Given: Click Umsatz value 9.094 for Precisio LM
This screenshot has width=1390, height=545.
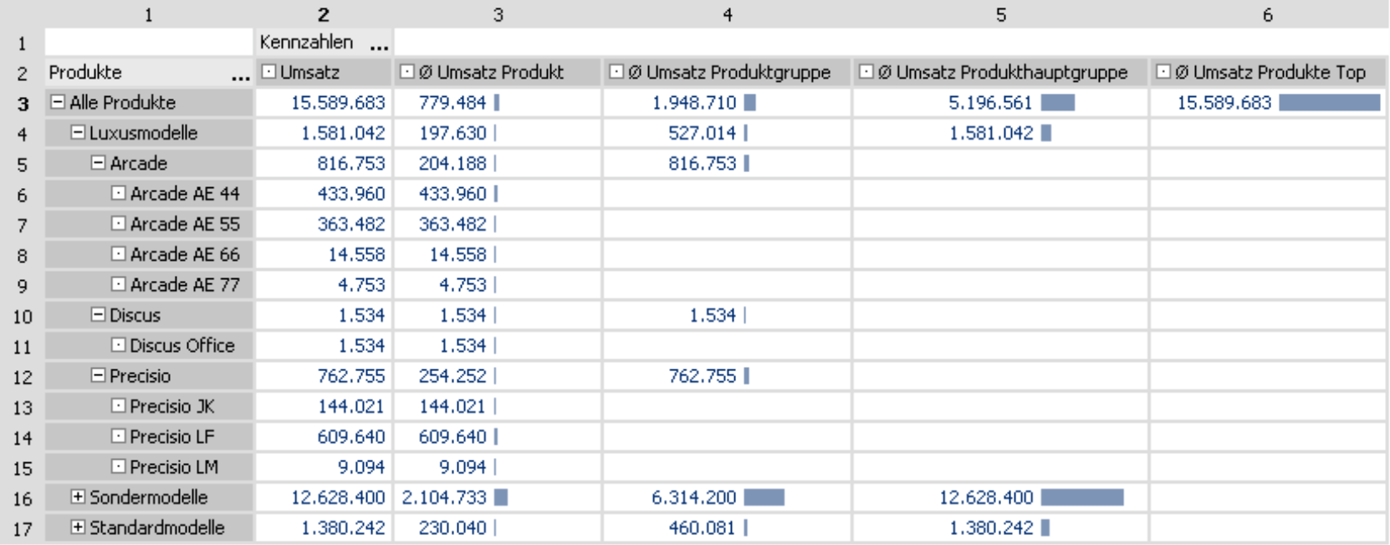Looking at the screenshot, I should [361, 466].
